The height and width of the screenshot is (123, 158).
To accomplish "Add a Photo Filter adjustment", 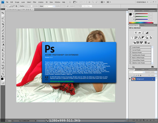I will (x=147, y=38).
